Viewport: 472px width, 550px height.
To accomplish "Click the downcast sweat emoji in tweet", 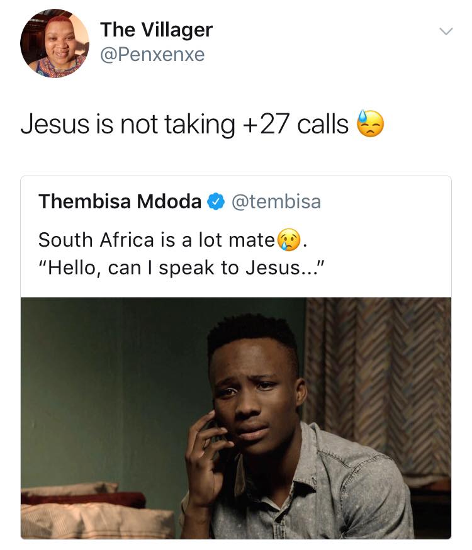I will pyautogui.click(x=370, y=124).
